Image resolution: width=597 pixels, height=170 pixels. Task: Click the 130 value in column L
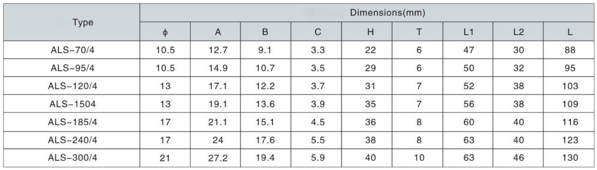point(569,156)
